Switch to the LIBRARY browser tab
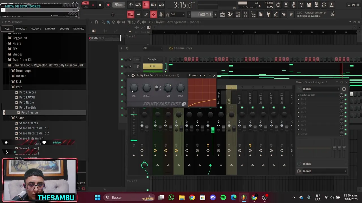Viewport: 362px width, 203px height. (x=50, y=29)
